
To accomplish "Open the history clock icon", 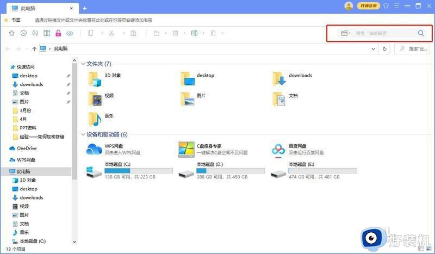I will pyautogui.click(x=23, y=33).
